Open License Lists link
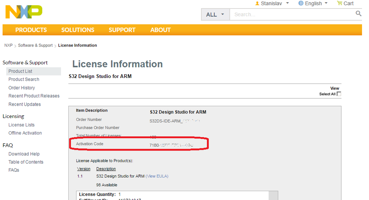This screenshot has width=369, height=200. click(21, 125)
